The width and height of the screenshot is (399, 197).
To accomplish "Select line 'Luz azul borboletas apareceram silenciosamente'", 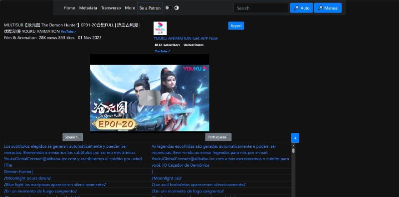I will 199,185.
